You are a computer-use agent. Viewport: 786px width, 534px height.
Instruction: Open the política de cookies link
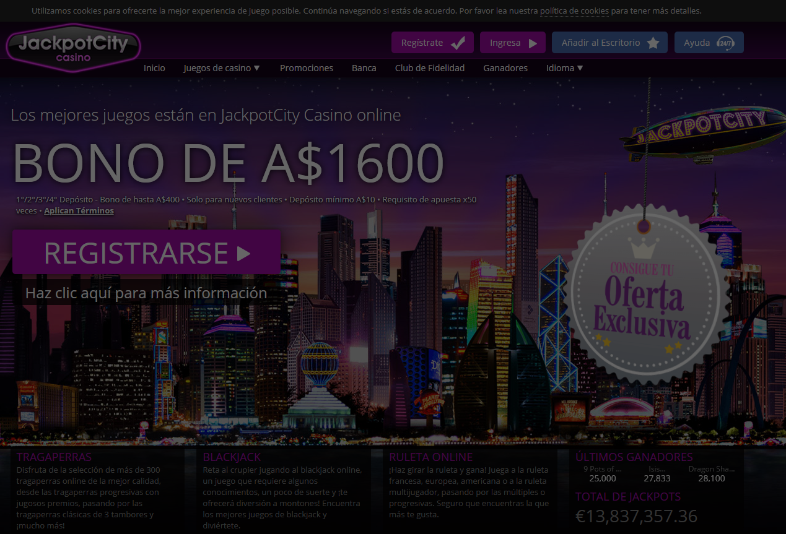click(x=574, y=11)
